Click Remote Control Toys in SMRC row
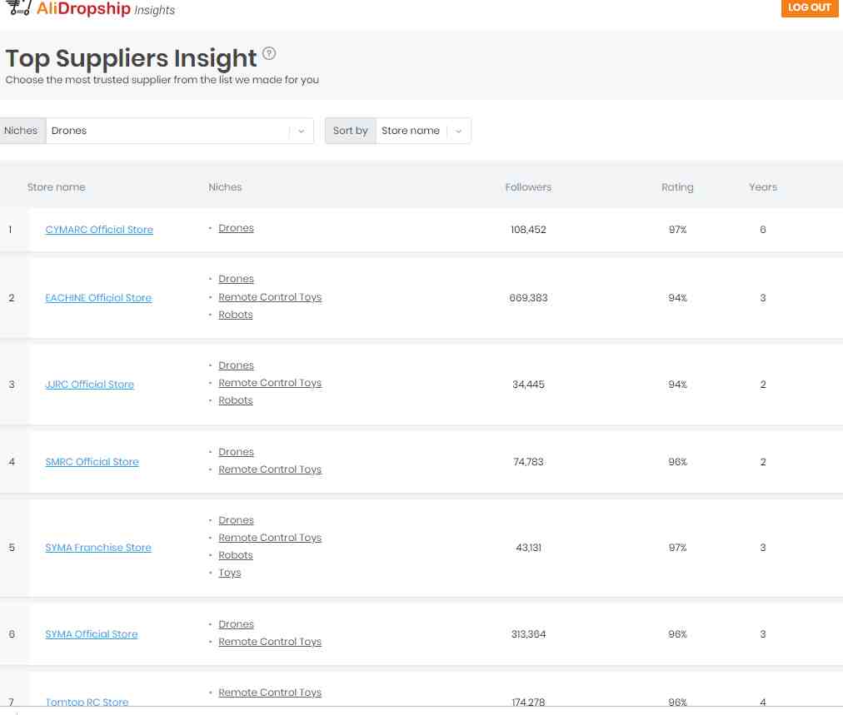The width and height of the screenshot is (843, 715). pos(270,469)
